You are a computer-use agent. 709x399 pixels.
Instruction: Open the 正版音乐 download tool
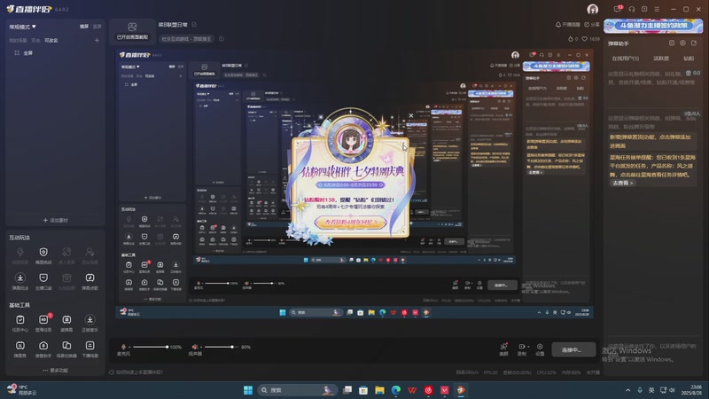(90, 323)
